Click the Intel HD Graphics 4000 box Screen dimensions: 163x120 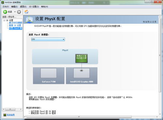click(x=81, y=76)
